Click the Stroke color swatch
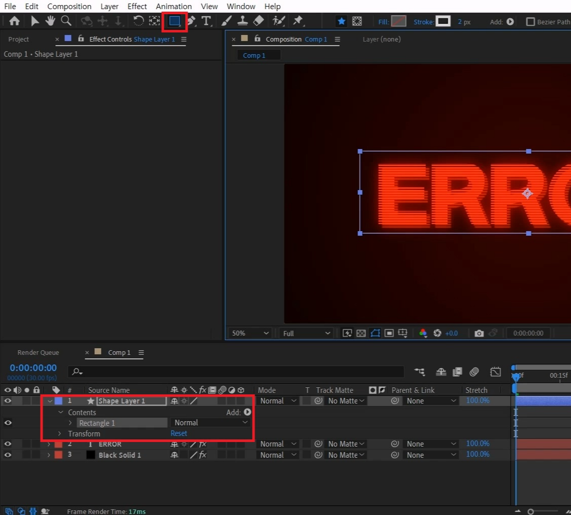 [x=443, y=21]
